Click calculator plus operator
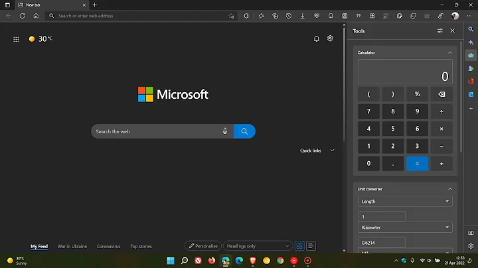This screenshot has width=478, height=268. click(441, 164)
